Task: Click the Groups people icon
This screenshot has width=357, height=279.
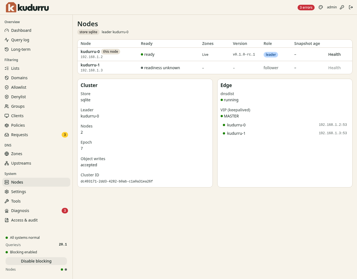Action: point(7,106)
